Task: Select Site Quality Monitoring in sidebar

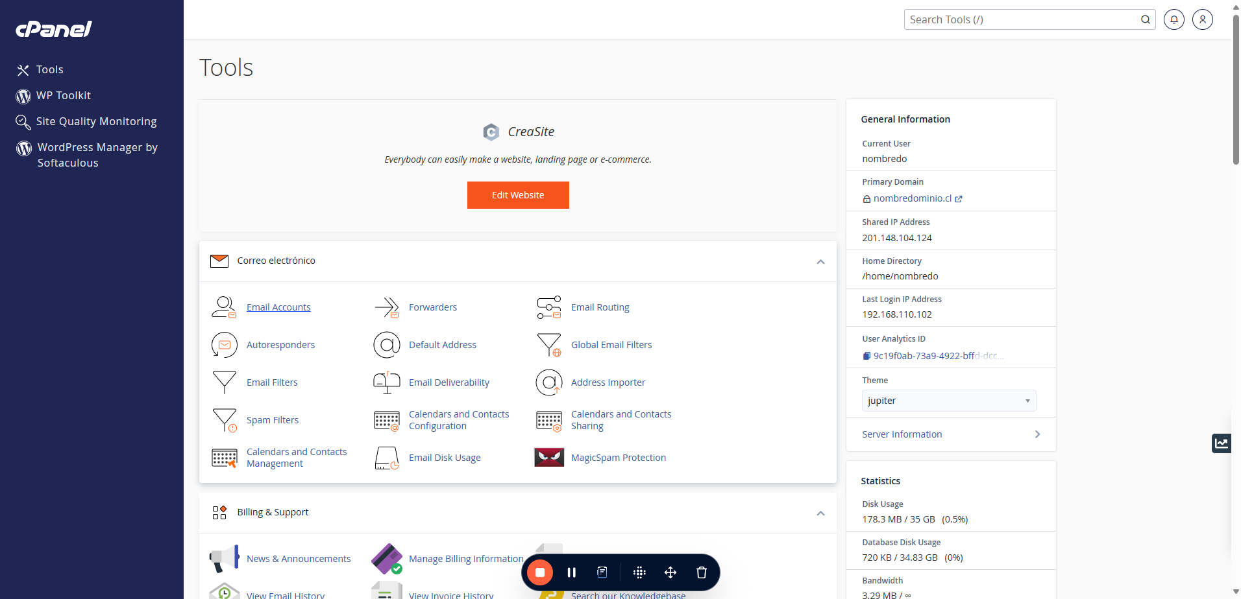Action: point(96,121)
